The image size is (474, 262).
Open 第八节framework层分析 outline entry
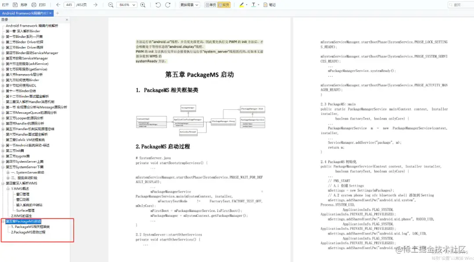(24, 75)
